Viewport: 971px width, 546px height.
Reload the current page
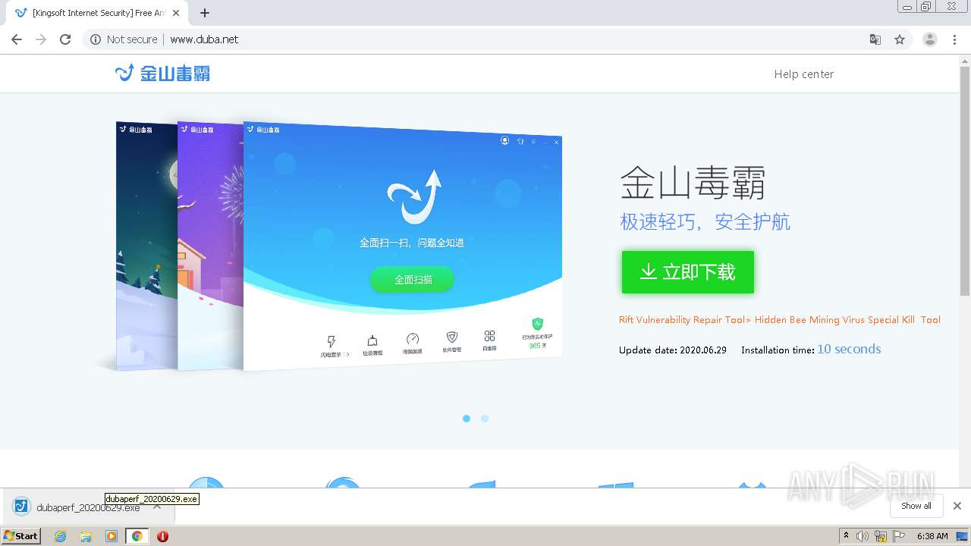(65, 39)
